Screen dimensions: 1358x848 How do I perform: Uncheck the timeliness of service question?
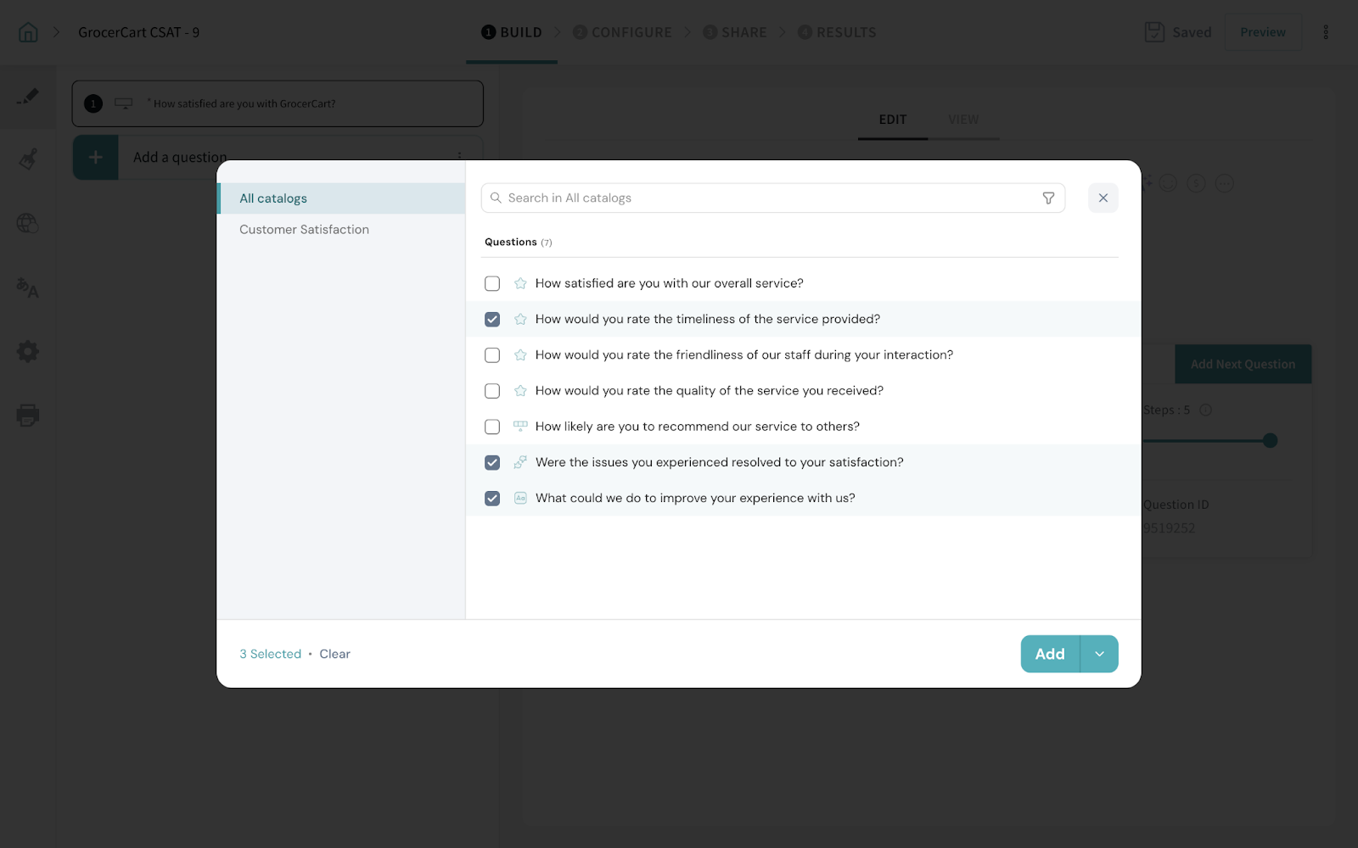[x=492, y=320]
